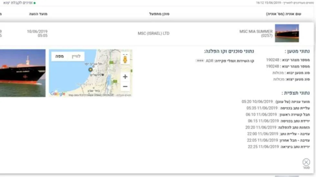Select pilot disembark entry time 06:15 11/06/2019
Screen dimensions: 316x177
[263, 121]
